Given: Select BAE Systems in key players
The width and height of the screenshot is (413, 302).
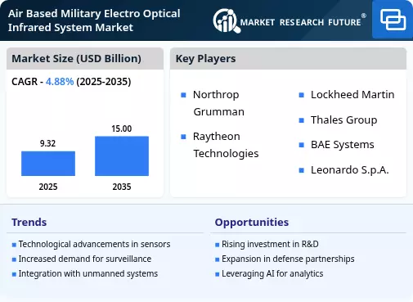Looking at the screenshot, I should pos(343,145).
